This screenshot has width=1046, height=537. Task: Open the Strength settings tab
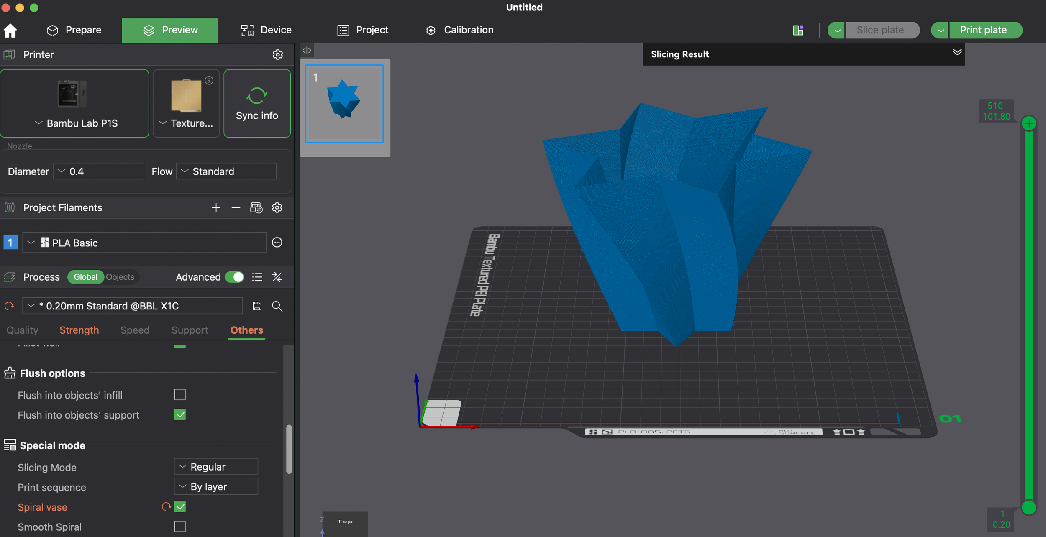tap(79, 330)
